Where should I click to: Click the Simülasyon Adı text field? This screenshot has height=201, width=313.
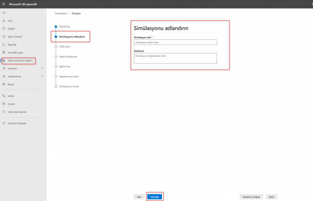[175, 42]
